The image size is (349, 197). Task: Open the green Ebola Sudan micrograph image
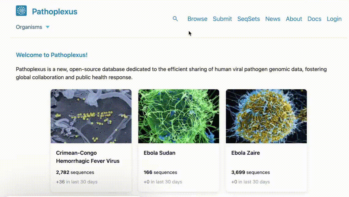(179, 116)
